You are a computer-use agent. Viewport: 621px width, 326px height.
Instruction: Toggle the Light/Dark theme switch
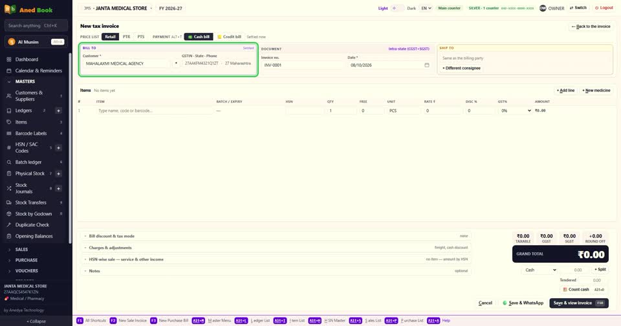(397, 8)
